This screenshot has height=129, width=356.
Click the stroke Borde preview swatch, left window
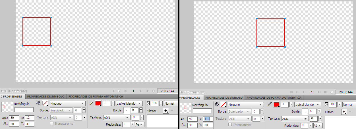[x=127, y=110]
